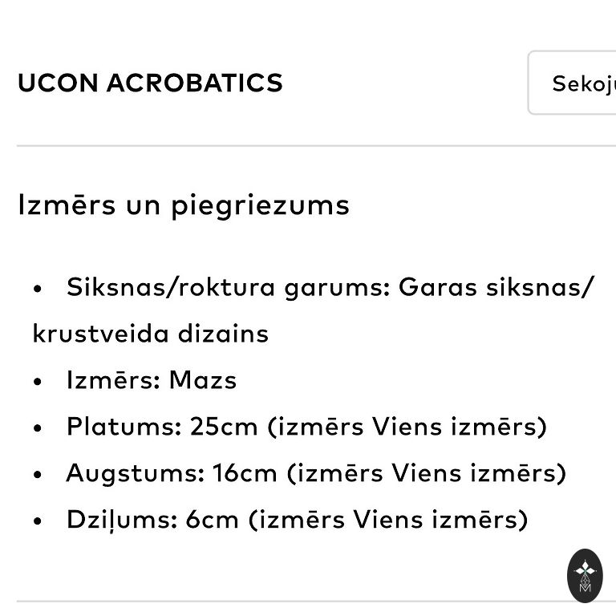Click the 'Garas siksnas/' value text
This screenshot has width=616, height=616.
[x=496, y=287]
